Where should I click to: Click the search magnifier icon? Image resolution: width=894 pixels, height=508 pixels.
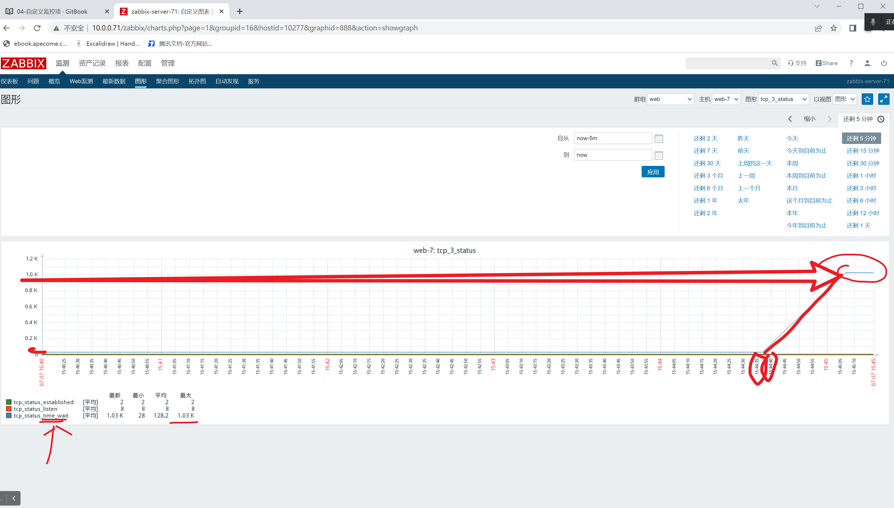point(774,63)
